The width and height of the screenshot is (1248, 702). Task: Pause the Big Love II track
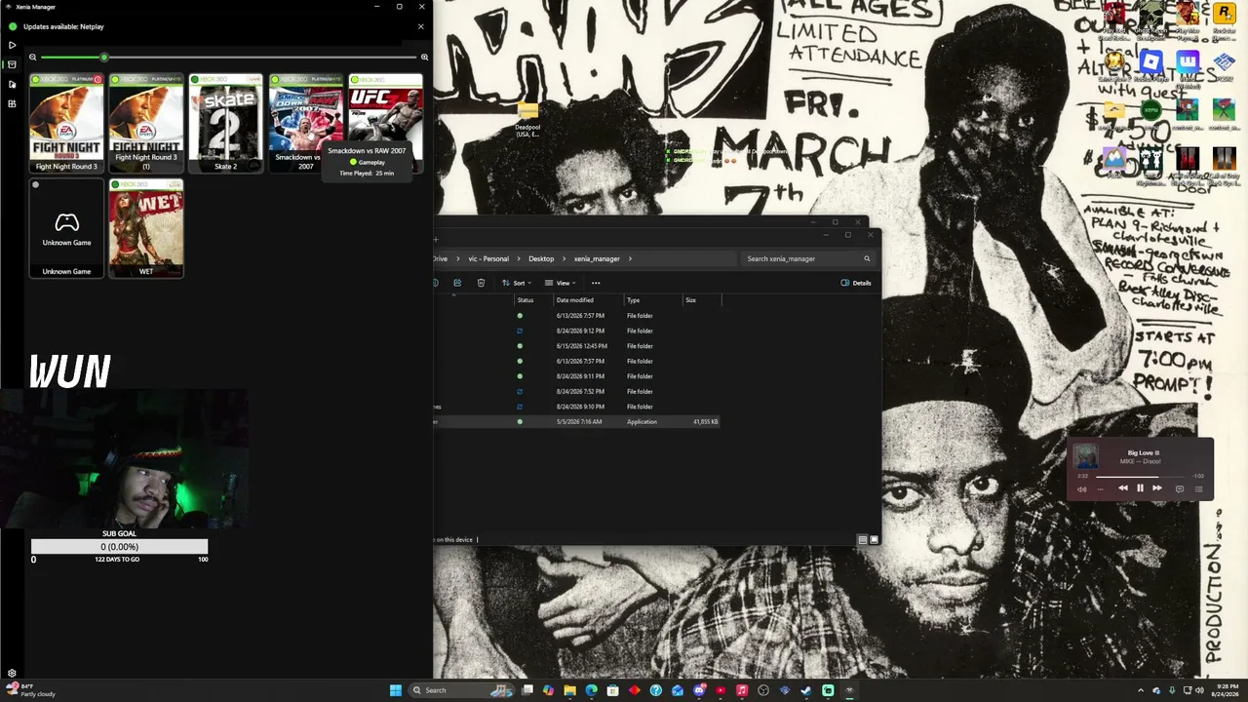[x=1140, y=488]
